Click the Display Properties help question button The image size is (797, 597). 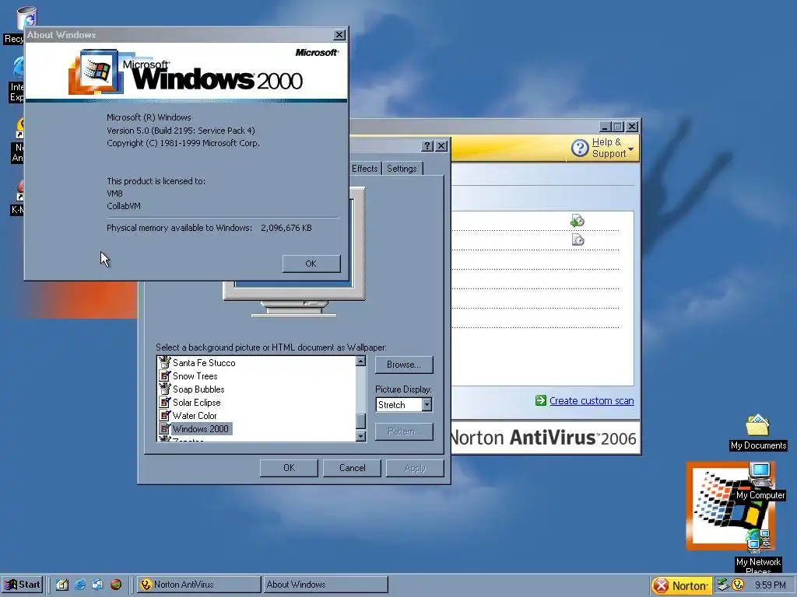click(427, 146)
